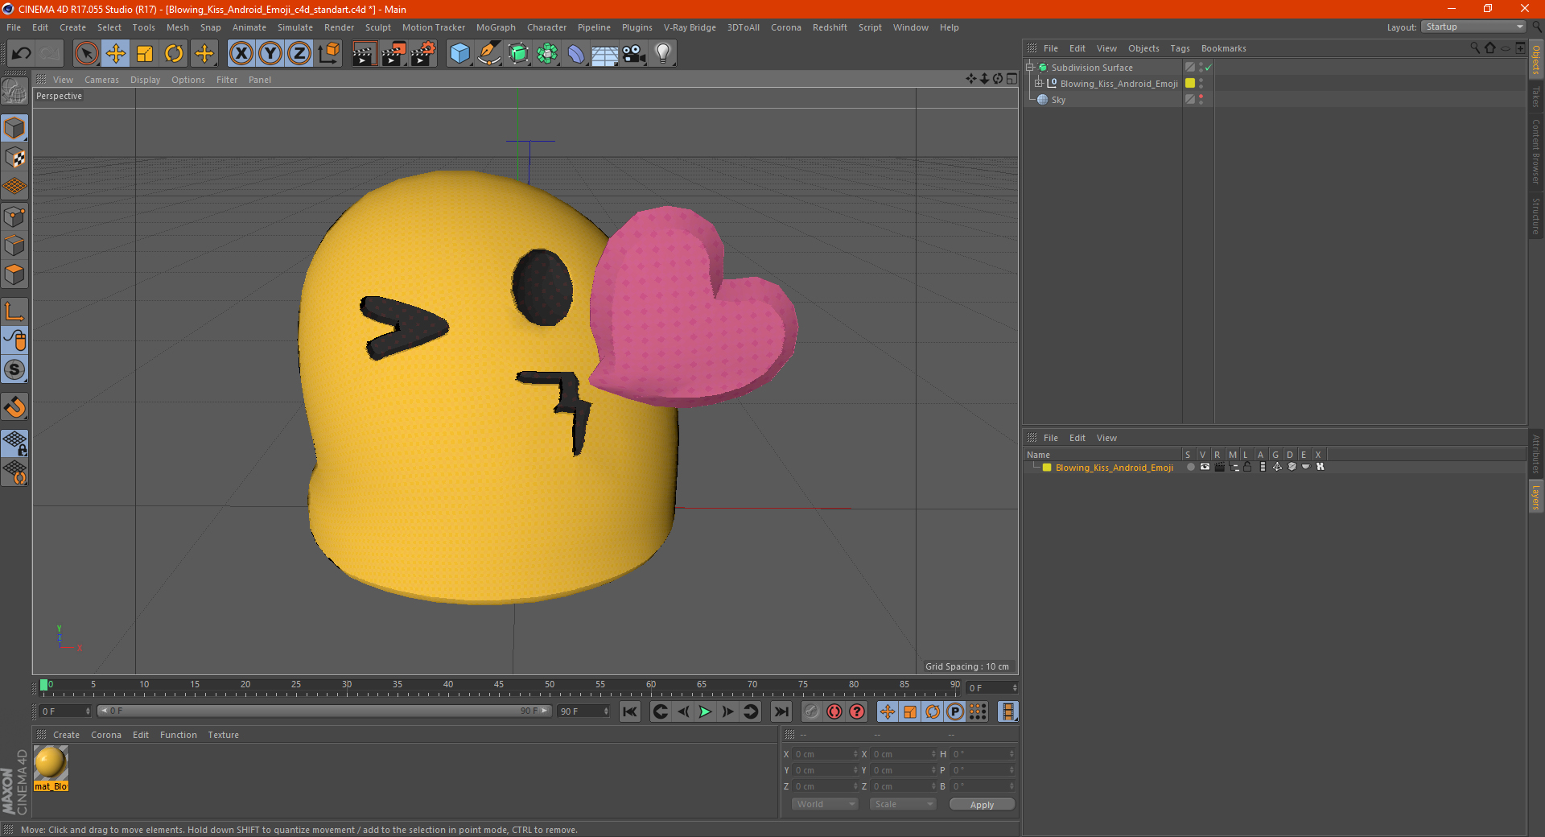Activate the Move tool in toolbar
This screenshot has width=1545, height=837.
point(116,54)
